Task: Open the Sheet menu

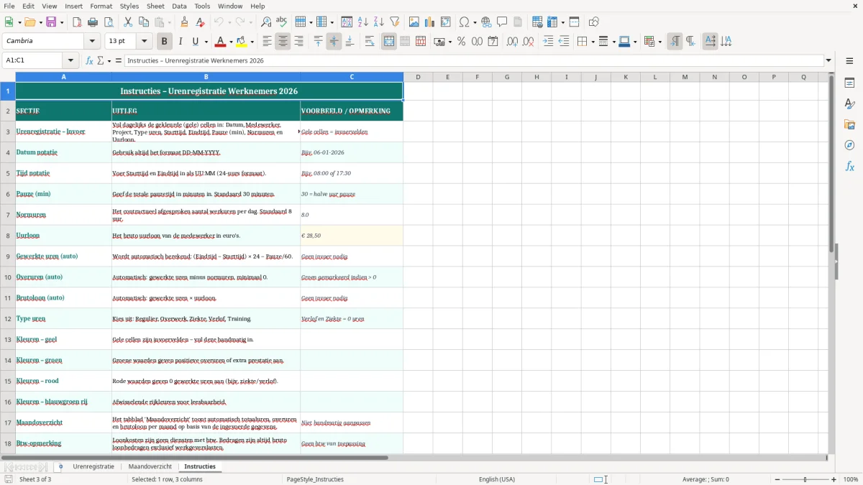Action: click(155, 6)
